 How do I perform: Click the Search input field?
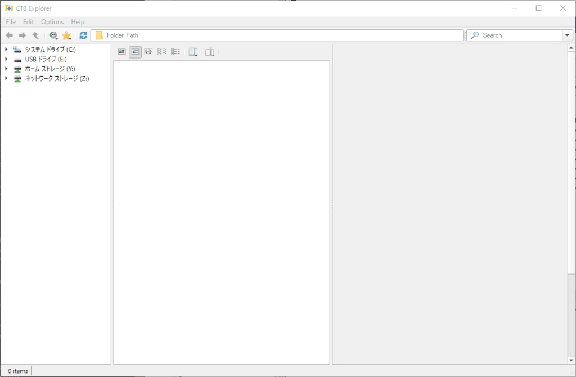point(514,35)
